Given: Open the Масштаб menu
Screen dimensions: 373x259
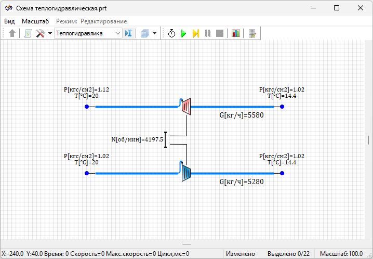Looking at the screenshot, I should click(35, 21).
